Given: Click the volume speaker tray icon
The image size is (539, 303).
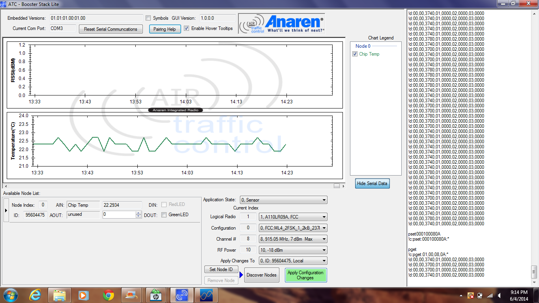Looking at the screenshot, I should pyautogui.click(x=500, y=295).
